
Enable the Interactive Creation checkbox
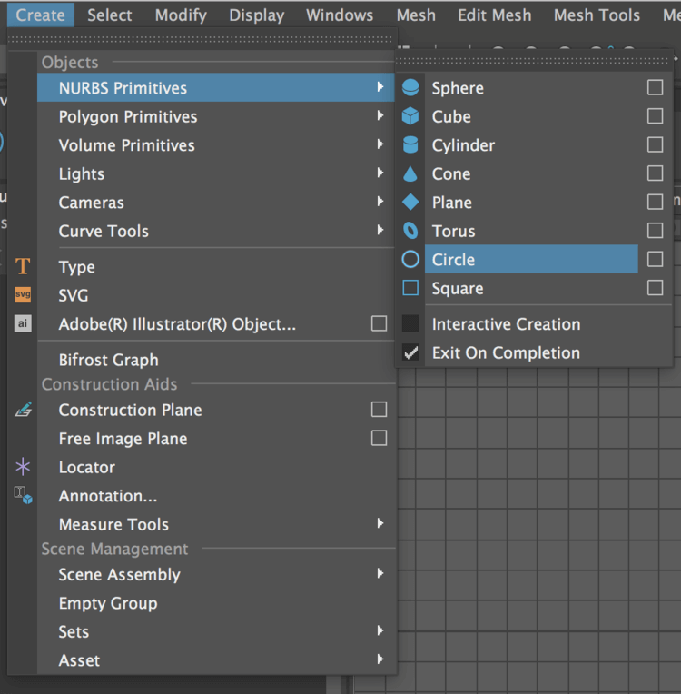pyautogui.click(x=411, y=324)
